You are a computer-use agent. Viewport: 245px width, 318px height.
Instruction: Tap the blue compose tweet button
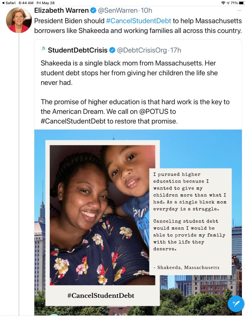(x=236, y=303)
